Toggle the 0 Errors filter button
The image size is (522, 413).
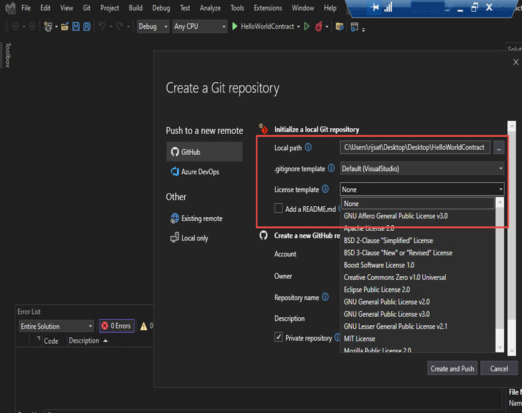116,326
